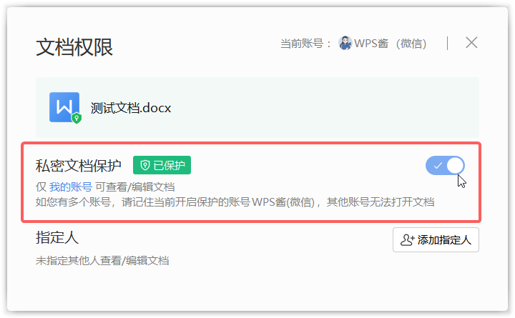
Task: Click the WPS酱 (微信) account name
Action: point(391,44)
